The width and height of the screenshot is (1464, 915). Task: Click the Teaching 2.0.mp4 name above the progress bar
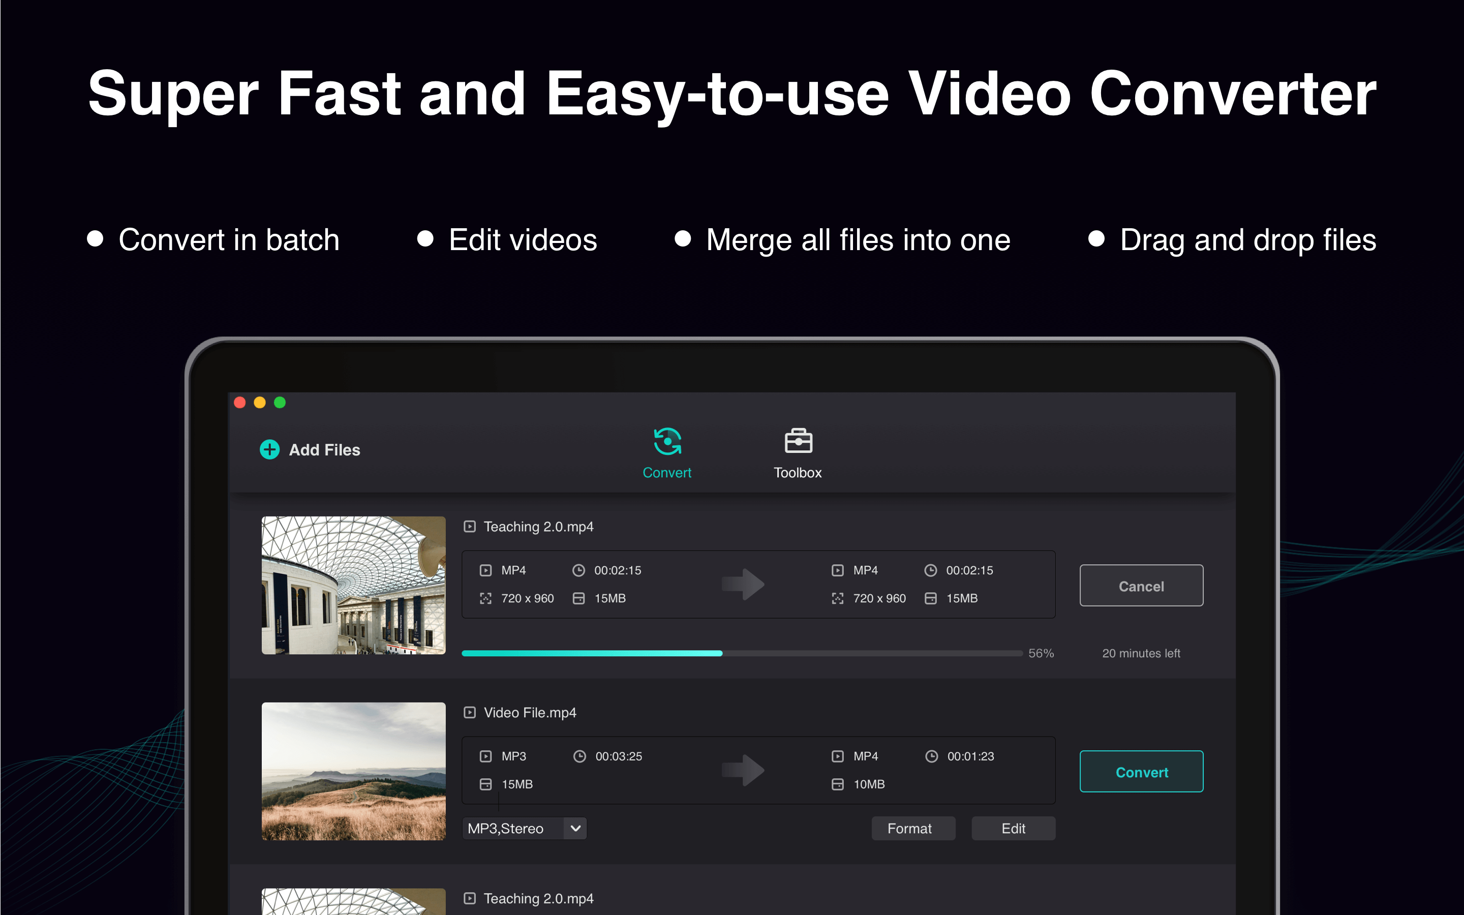pos(538,527)
